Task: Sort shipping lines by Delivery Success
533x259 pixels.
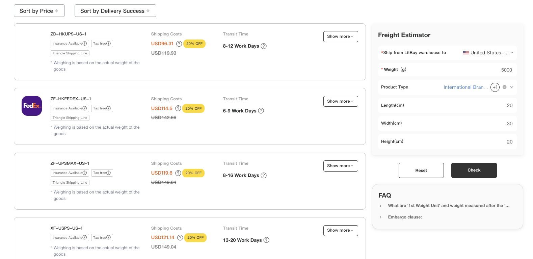Action: coord(115,11)
